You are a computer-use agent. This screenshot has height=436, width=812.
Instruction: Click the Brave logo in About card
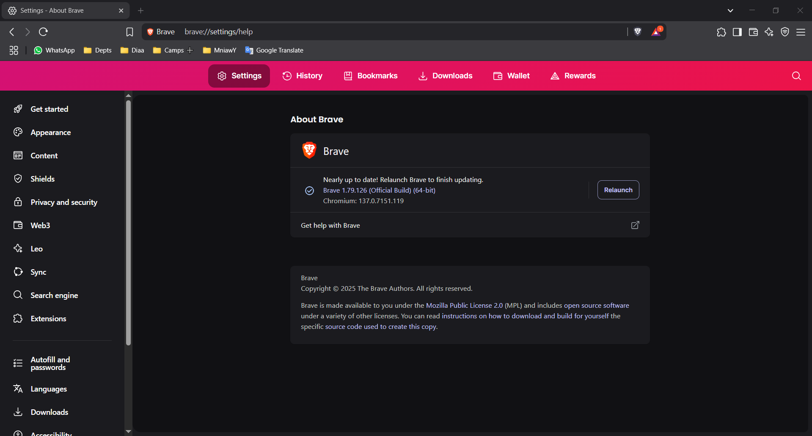coord(309,150)
